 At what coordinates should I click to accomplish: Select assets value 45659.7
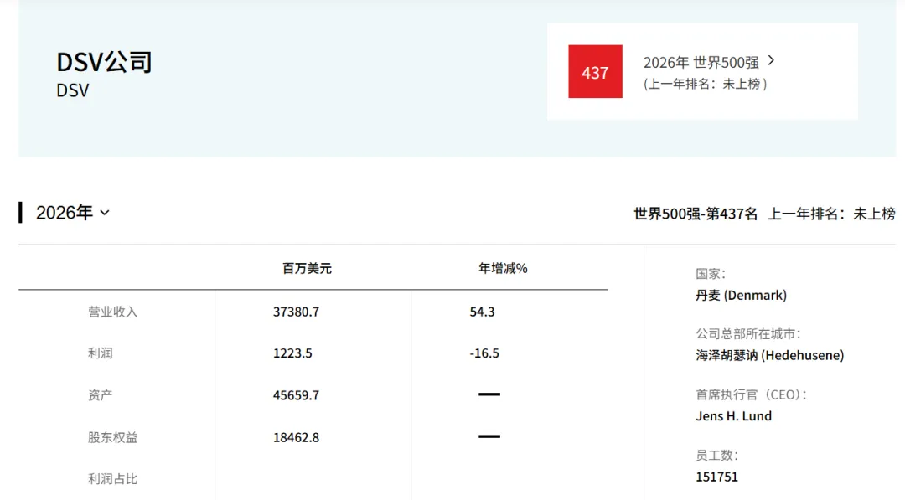(296, 395)
